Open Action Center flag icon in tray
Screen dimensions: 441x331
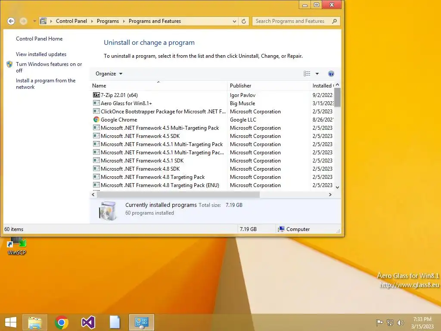[379, 322]
